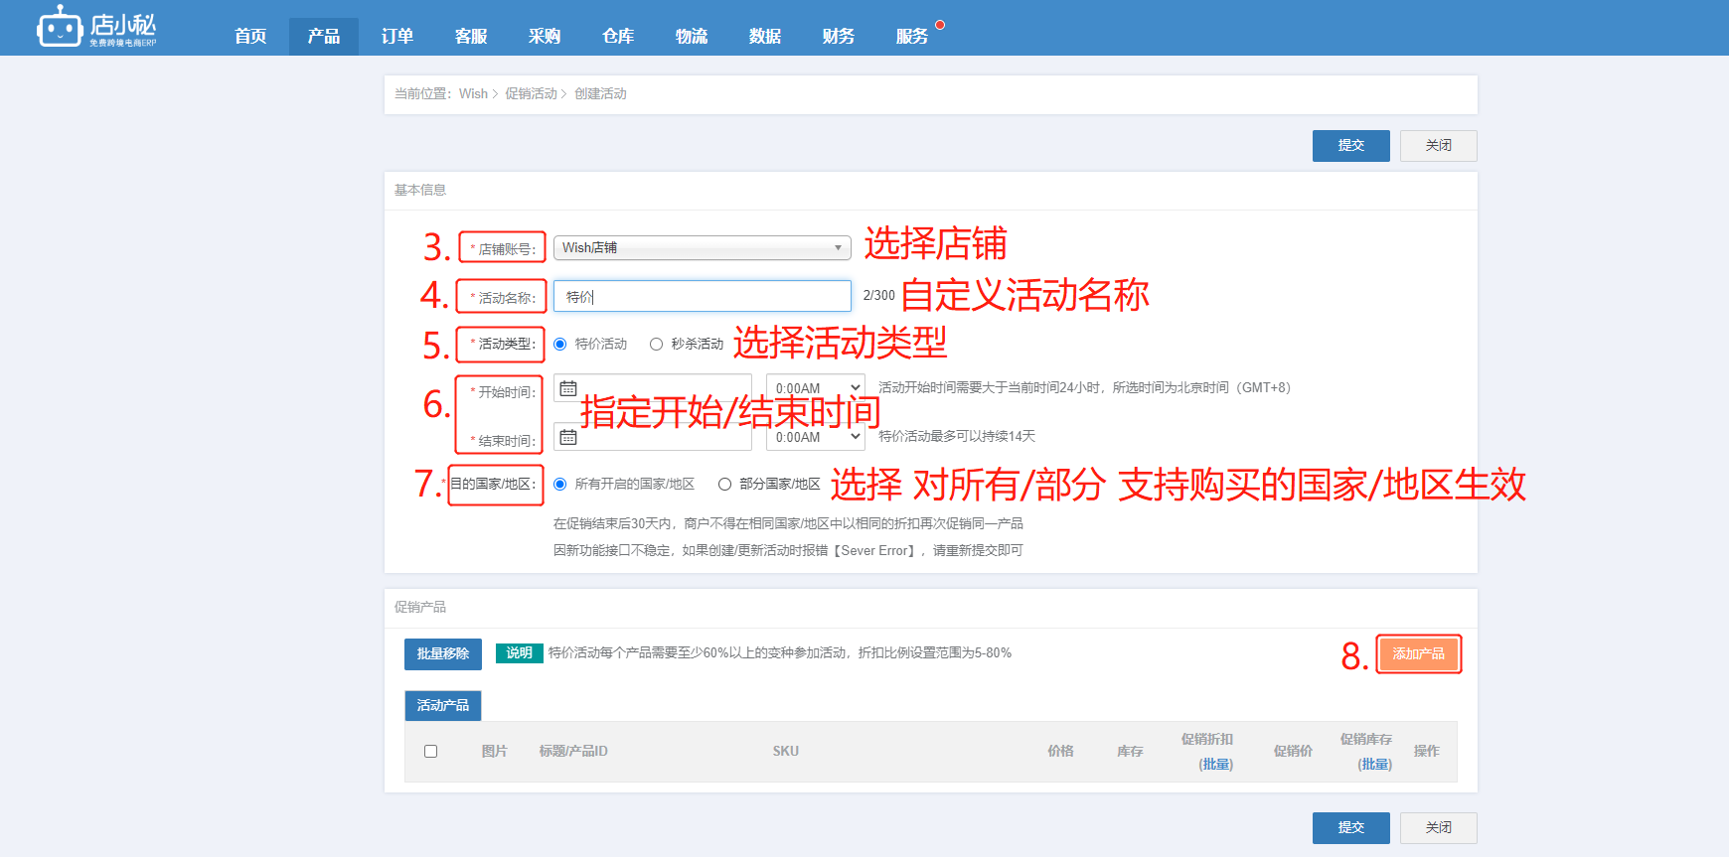Open the end time calendar icon
The width and height of the screenshot is (1729, 857).
(x=568, y=437)
